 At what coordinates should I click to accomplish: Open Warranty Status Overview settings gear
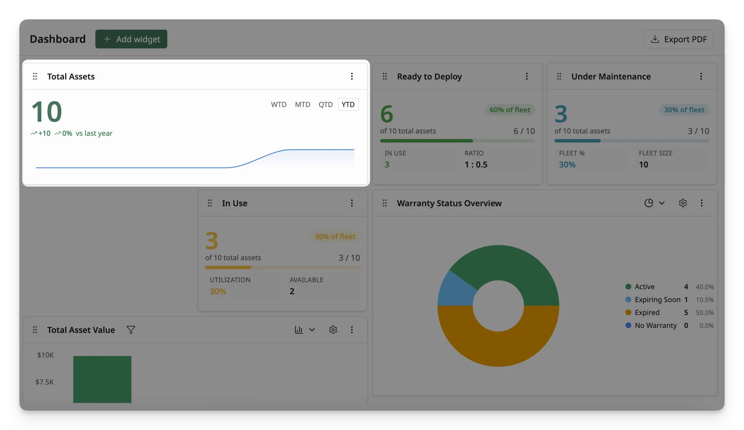coord(683,203)
